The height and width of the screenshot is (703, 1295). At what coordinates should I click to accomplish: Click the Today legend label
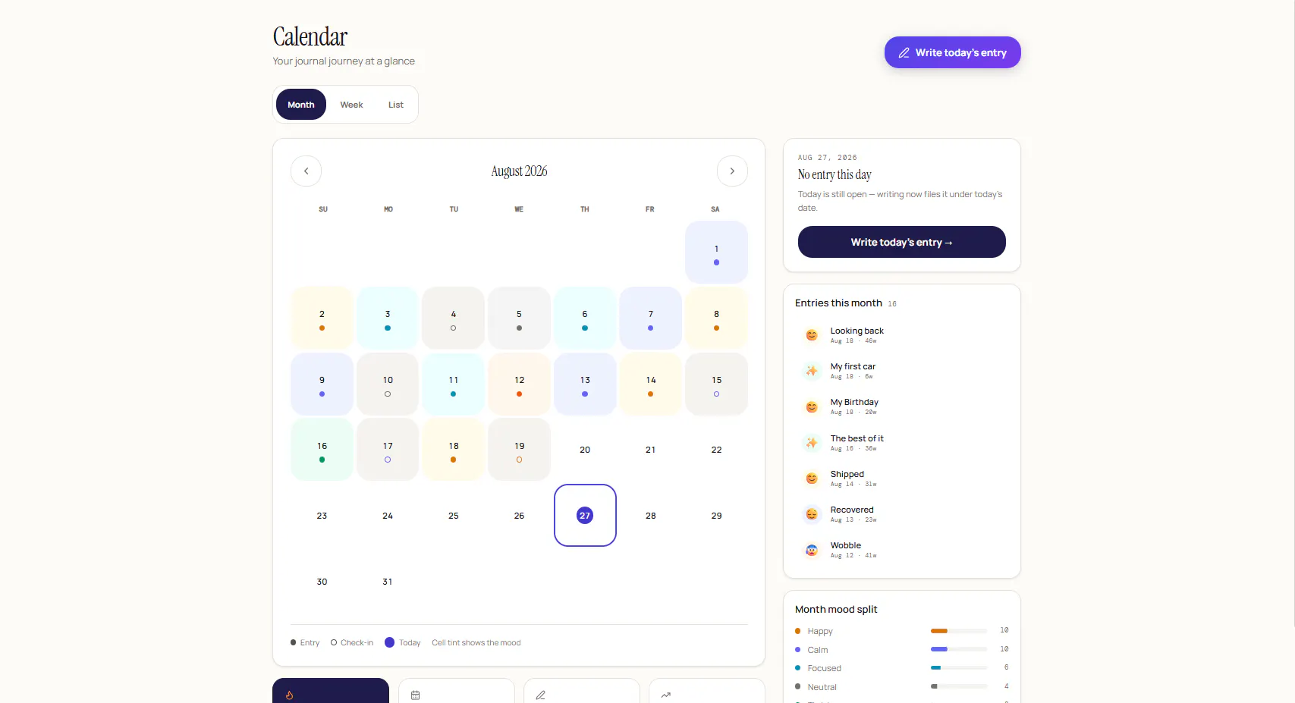tap(410, 642)
